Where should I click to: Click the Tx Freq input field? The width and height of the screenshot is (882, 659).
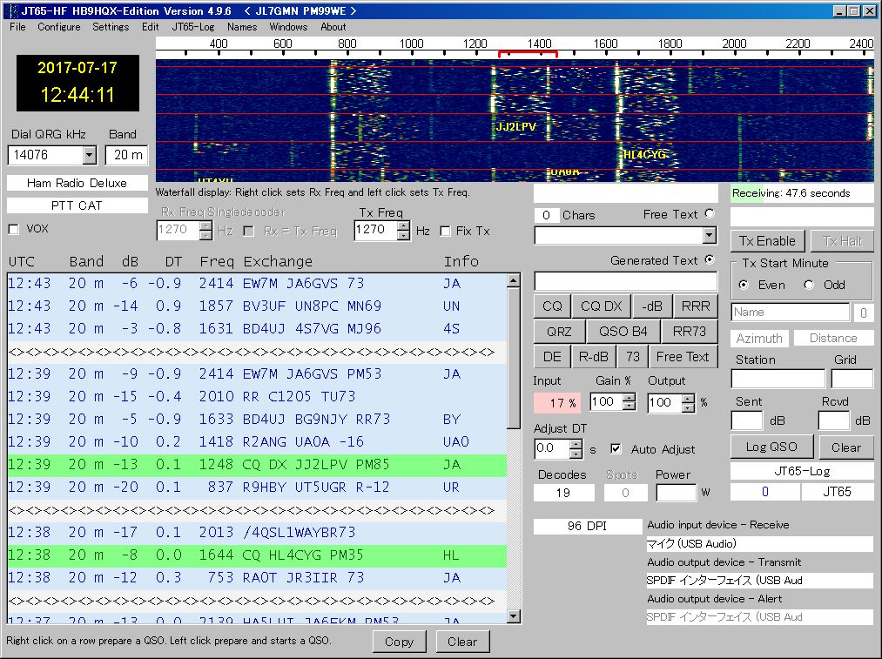[376, 230]
